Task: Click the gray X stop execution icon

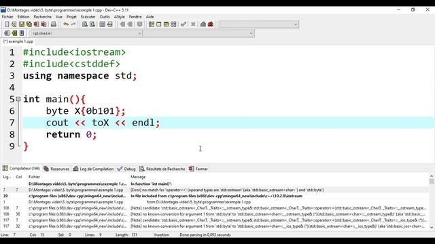Action: tap(193, 24)
